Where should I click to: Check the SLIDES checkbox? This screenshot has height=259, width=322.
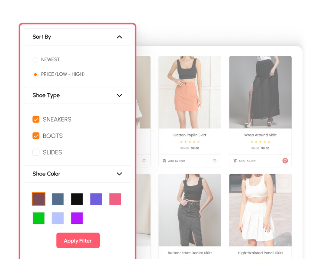coord(36,152)
